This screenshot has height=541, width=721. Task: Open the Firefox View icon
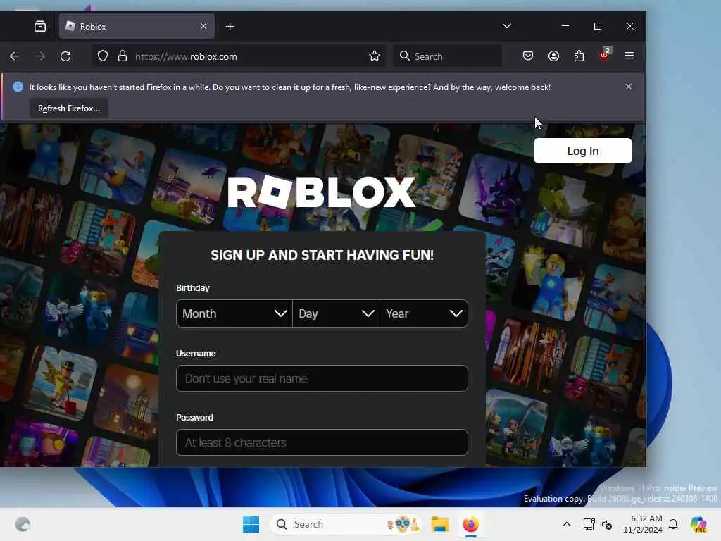40,26
